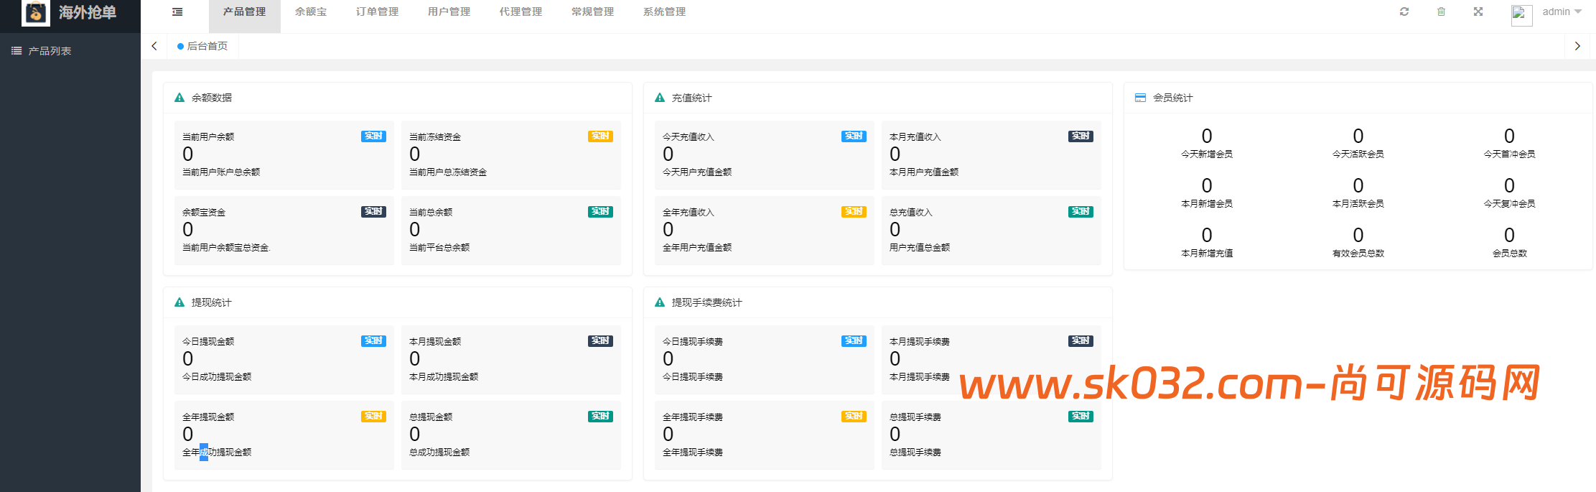This screenshot has height=492, width=1596.
Task: Click the 实时 badge on 当前用户余额
Action: [373, 136]
